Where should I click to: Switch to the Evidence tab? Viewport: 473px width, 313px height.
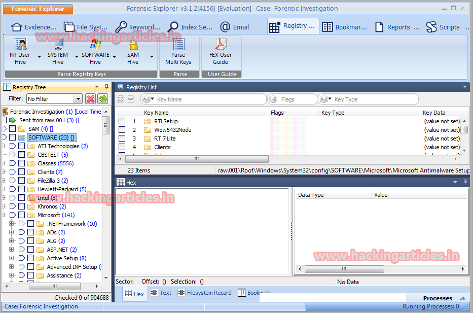point(33,27)
